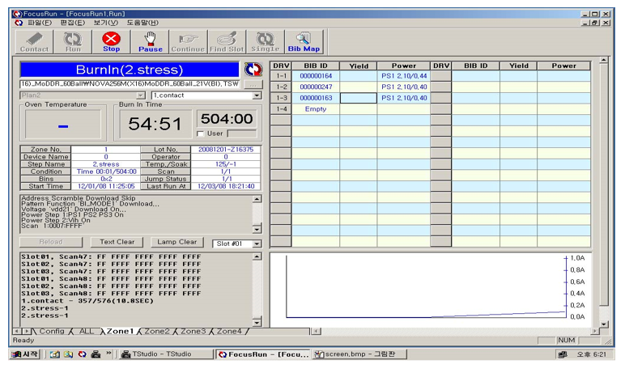Viewport: 625px width, 377px height.
Task: Click Power cell PS1 2.10/0.44
Action: 404,76
